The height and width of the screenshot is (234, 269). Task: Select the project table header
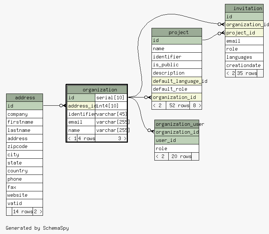click(x=177, y=32)
